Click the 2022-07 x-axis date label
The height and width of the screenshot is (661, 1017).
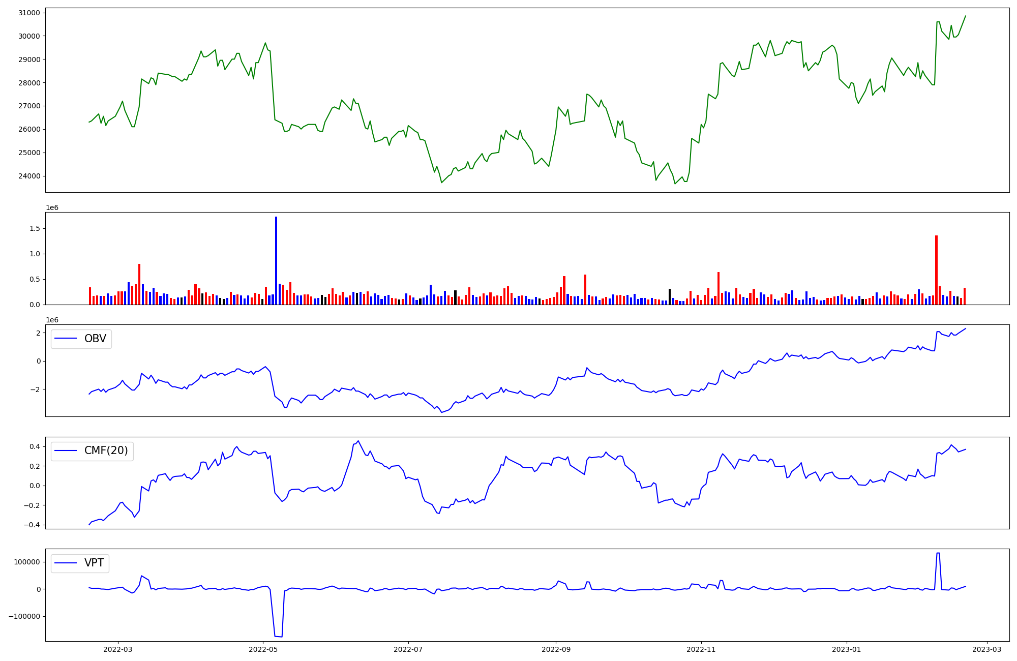(408, 649)
